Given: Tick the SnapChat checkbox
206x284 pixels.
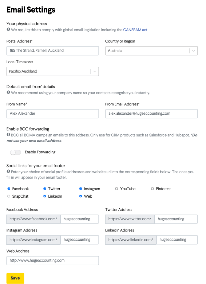Looking at the screenshot, I should coord(9,196).
